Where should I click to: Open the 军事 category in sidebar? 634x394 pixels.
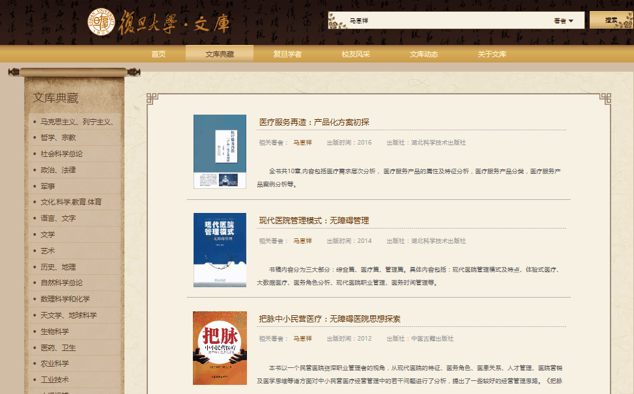pos(48,186)
